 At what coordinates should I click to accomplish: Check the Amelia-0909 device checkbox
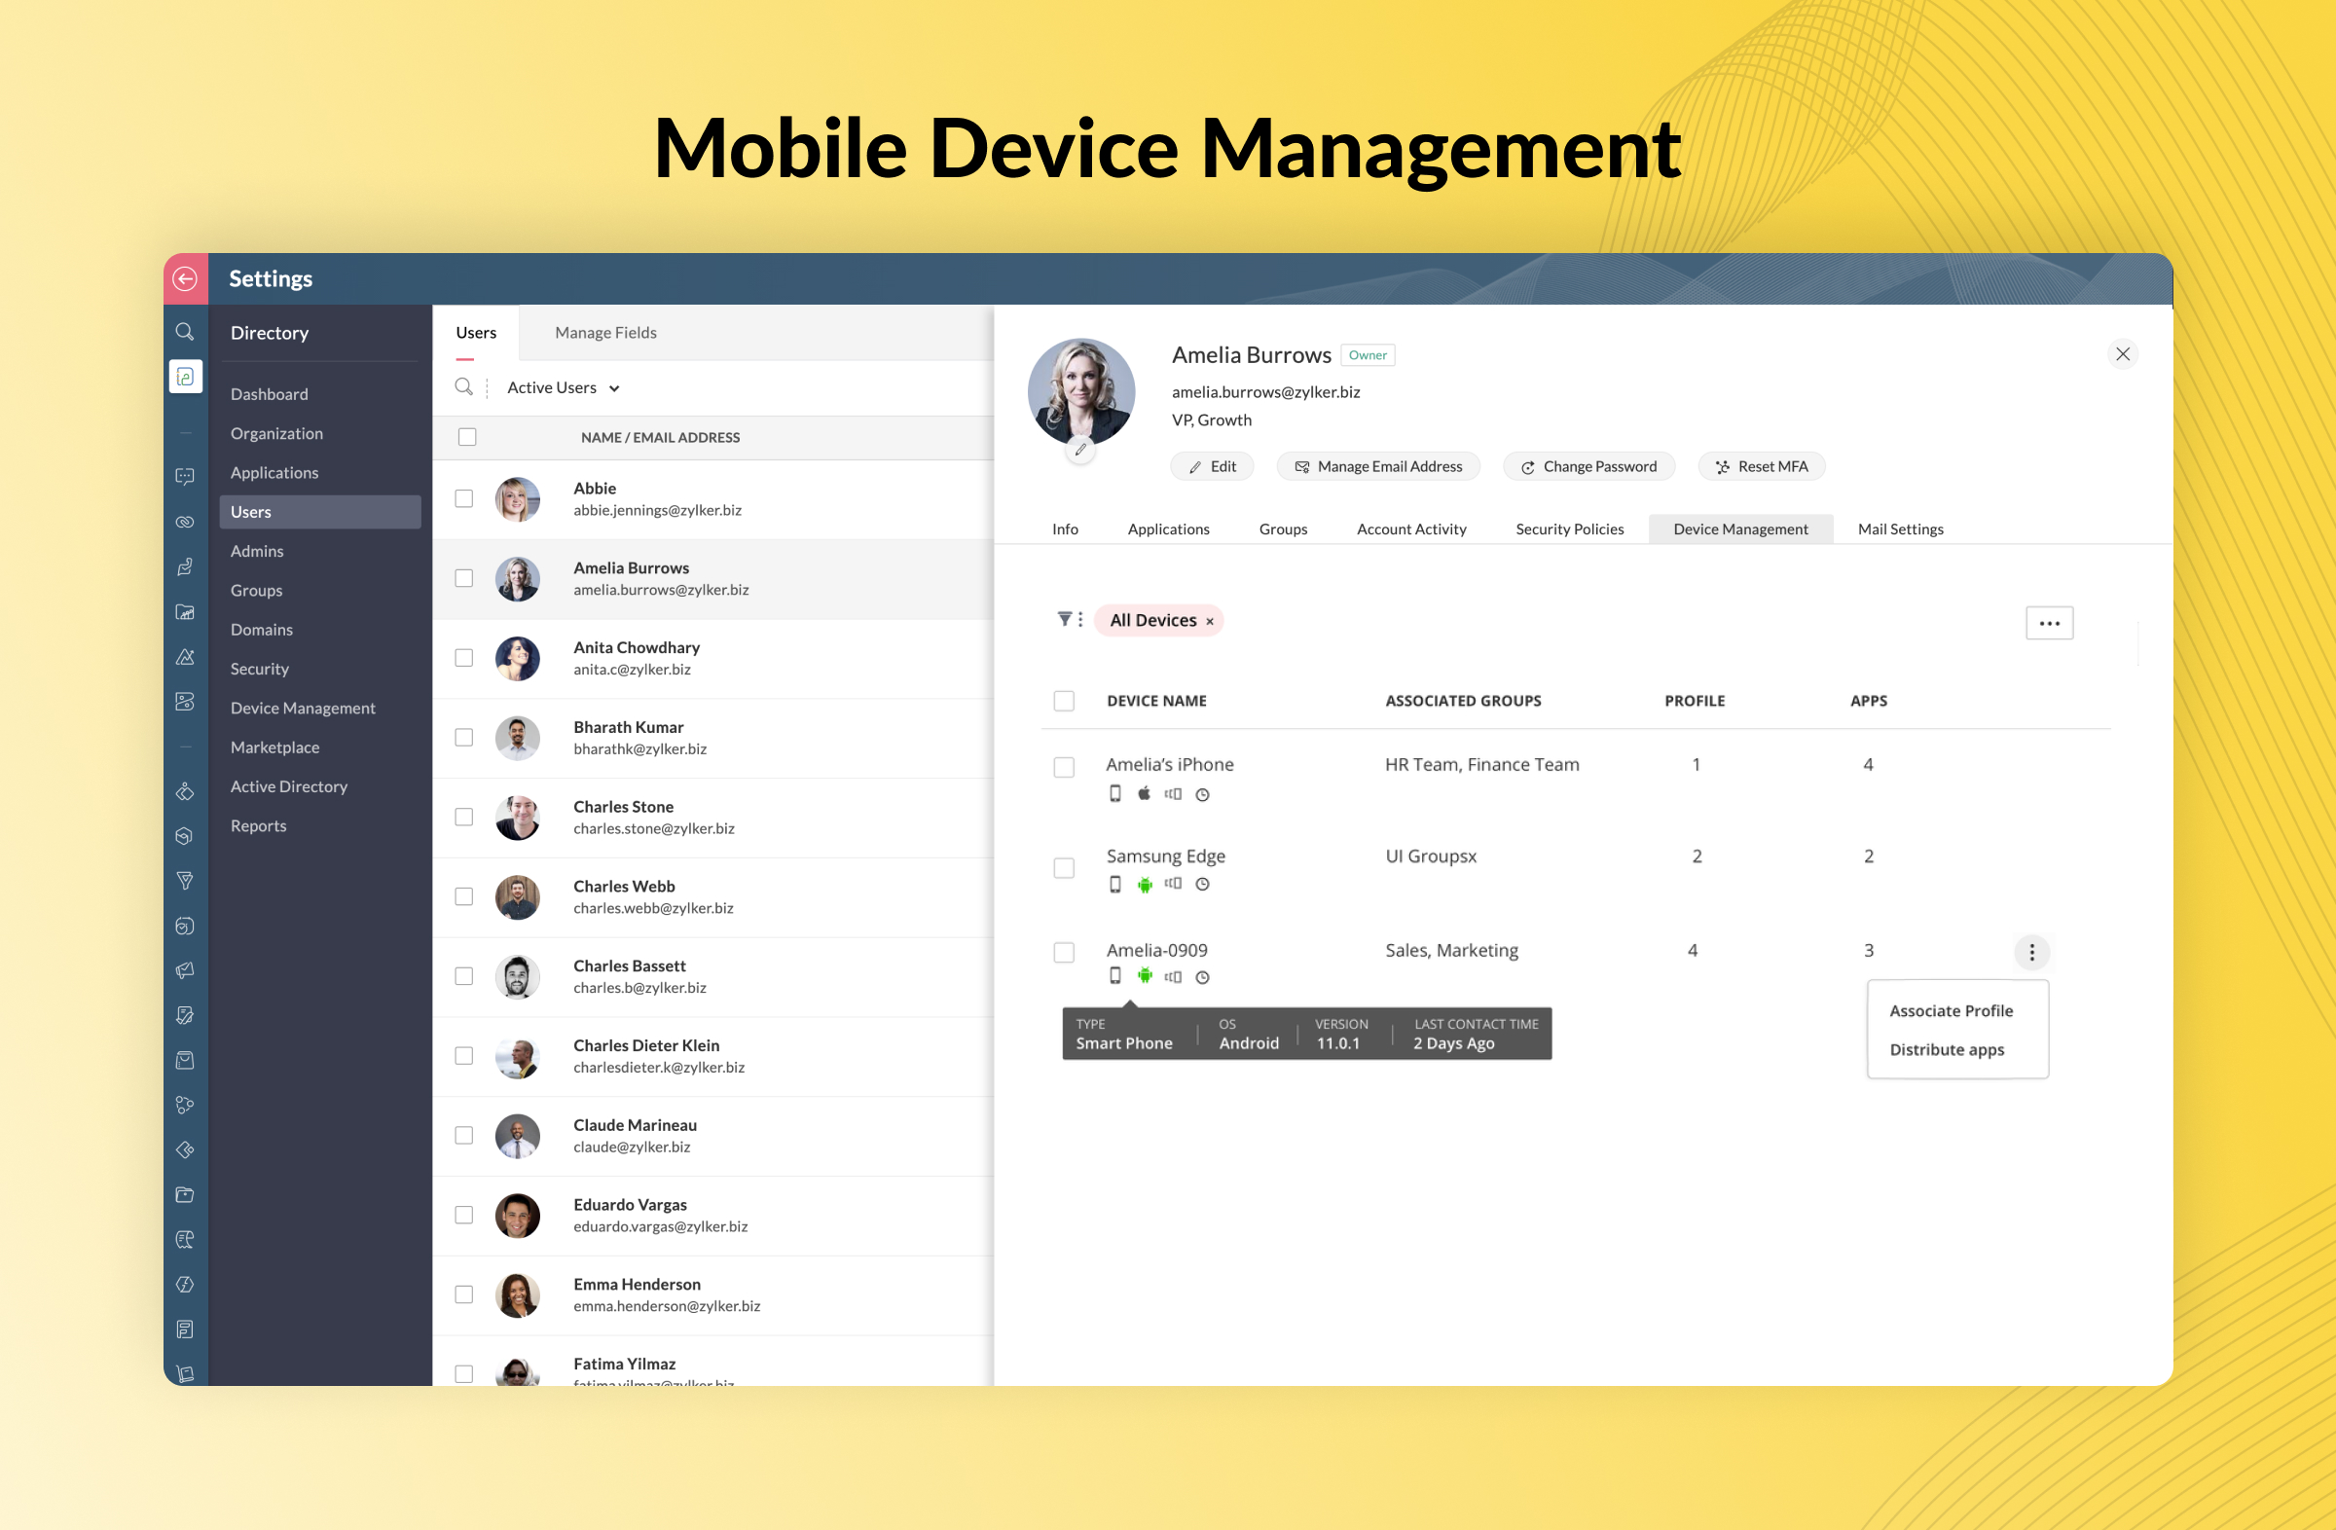(x=1064, y=953)
